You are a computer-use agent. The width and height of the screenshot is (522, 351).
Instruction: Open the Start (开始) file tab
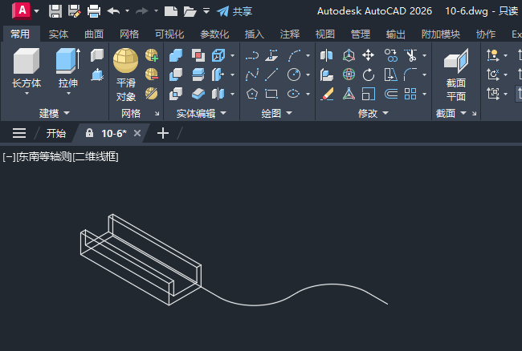point(56,134)
